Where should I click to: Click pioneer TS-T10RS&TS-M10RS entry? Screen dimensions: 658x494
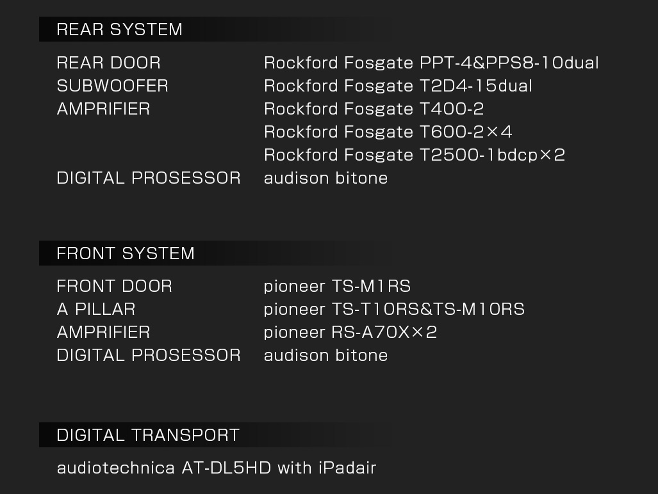click(395, 309)
